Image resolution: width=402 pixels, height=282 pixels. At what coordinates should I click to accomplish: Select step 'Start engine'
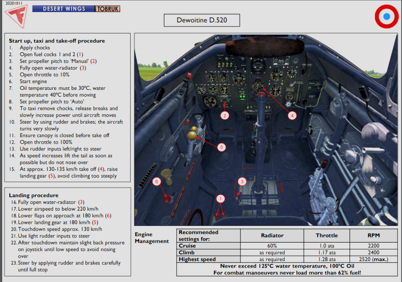pyautogui.click(x=28, y=81)
